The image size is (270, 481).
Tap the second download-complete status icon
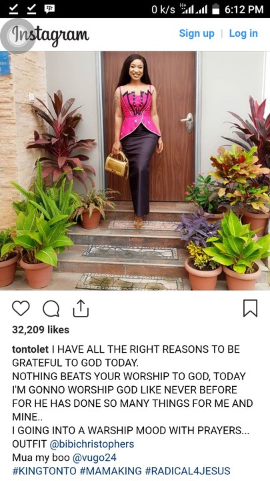31,9
